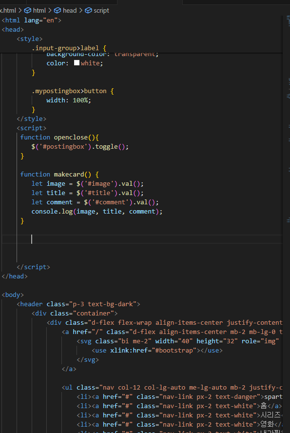Click let comment variable declaration
Image resolution: width=290 pixels, height=433 pixels.
[95, 202]
